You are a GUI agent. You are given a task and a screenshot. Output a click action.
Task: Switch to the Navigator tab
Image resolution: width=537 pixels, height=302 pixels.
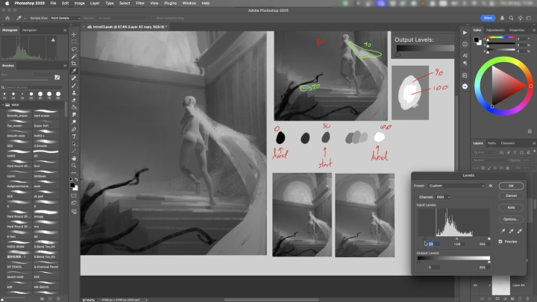30,30
